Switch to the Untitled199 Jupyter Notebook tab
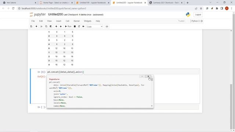This screenshot has width=235, height=132. coord(93,3)
